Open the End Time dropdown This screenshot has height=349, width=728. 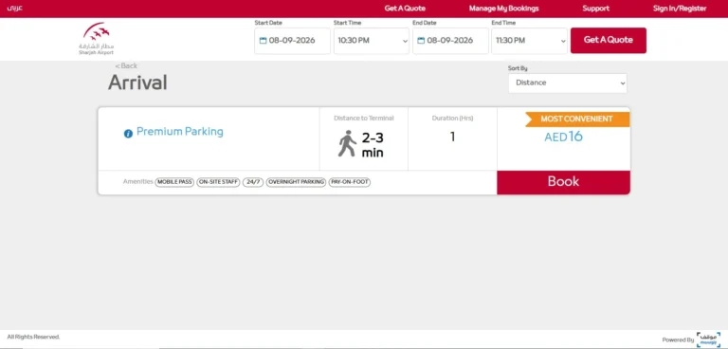(x=529, y=41)
